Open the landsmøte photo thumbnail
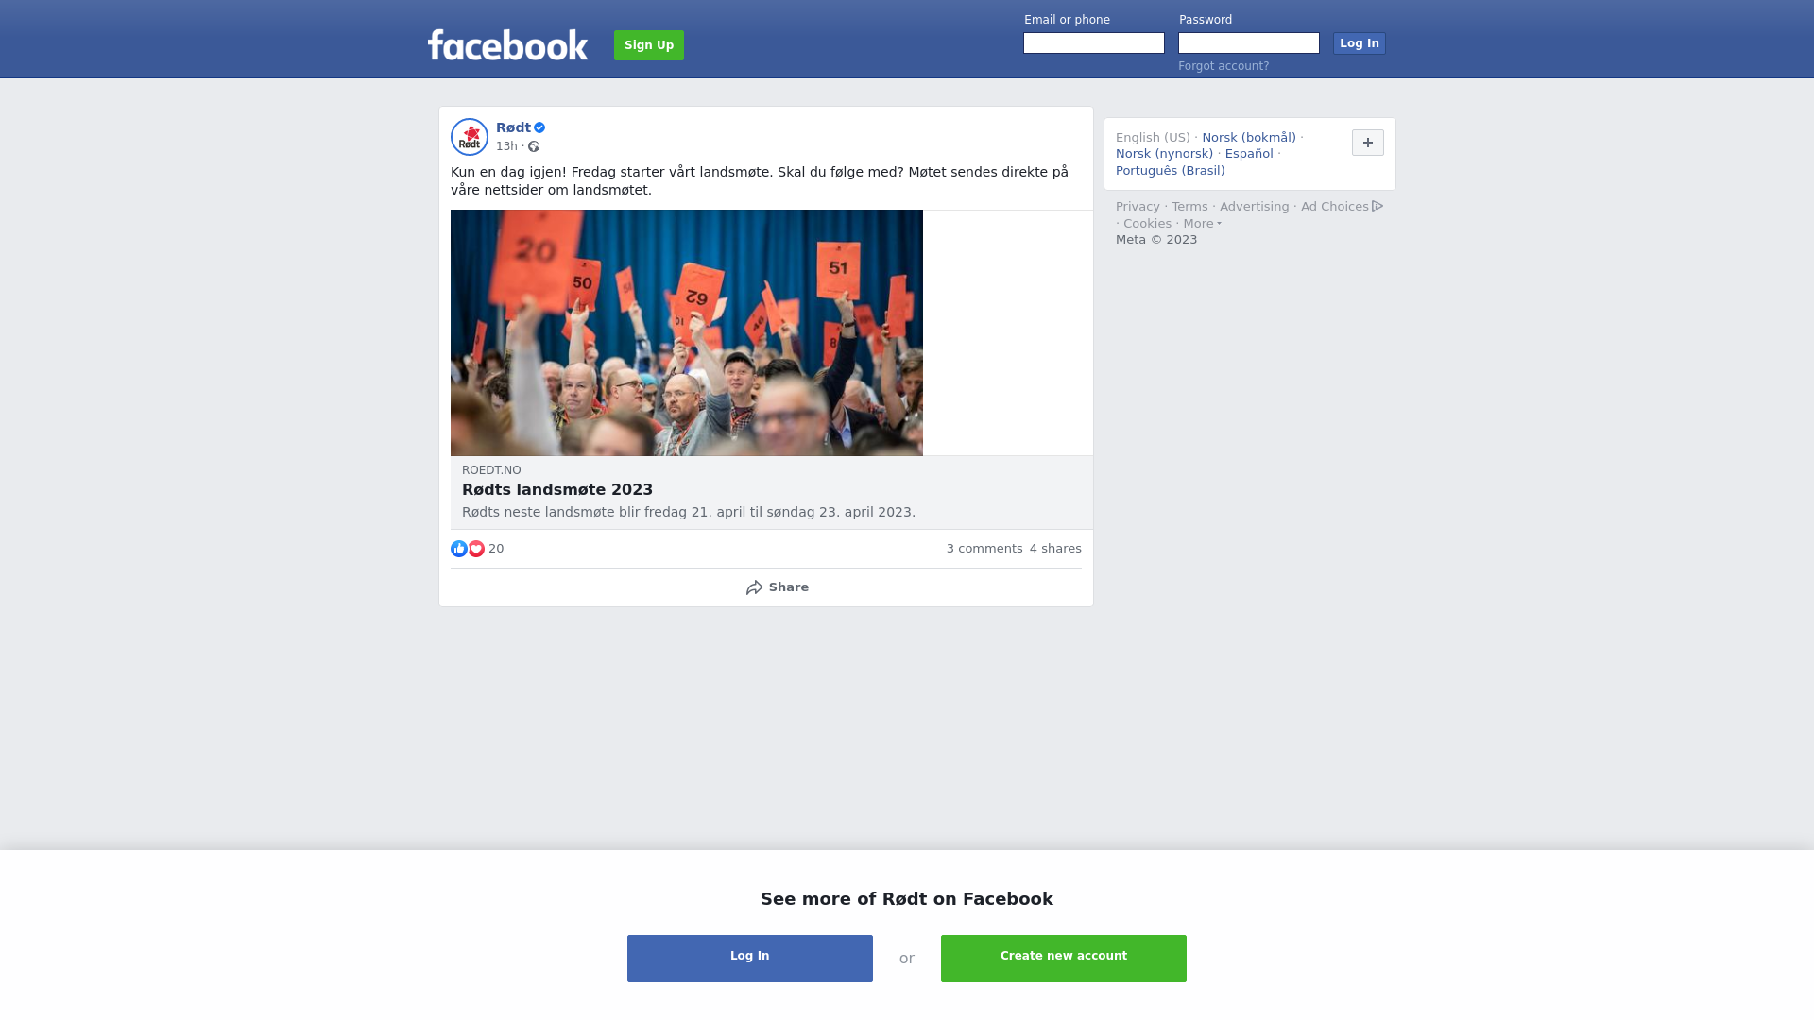Viewport: 1814px width, 1020px height. 687,332
